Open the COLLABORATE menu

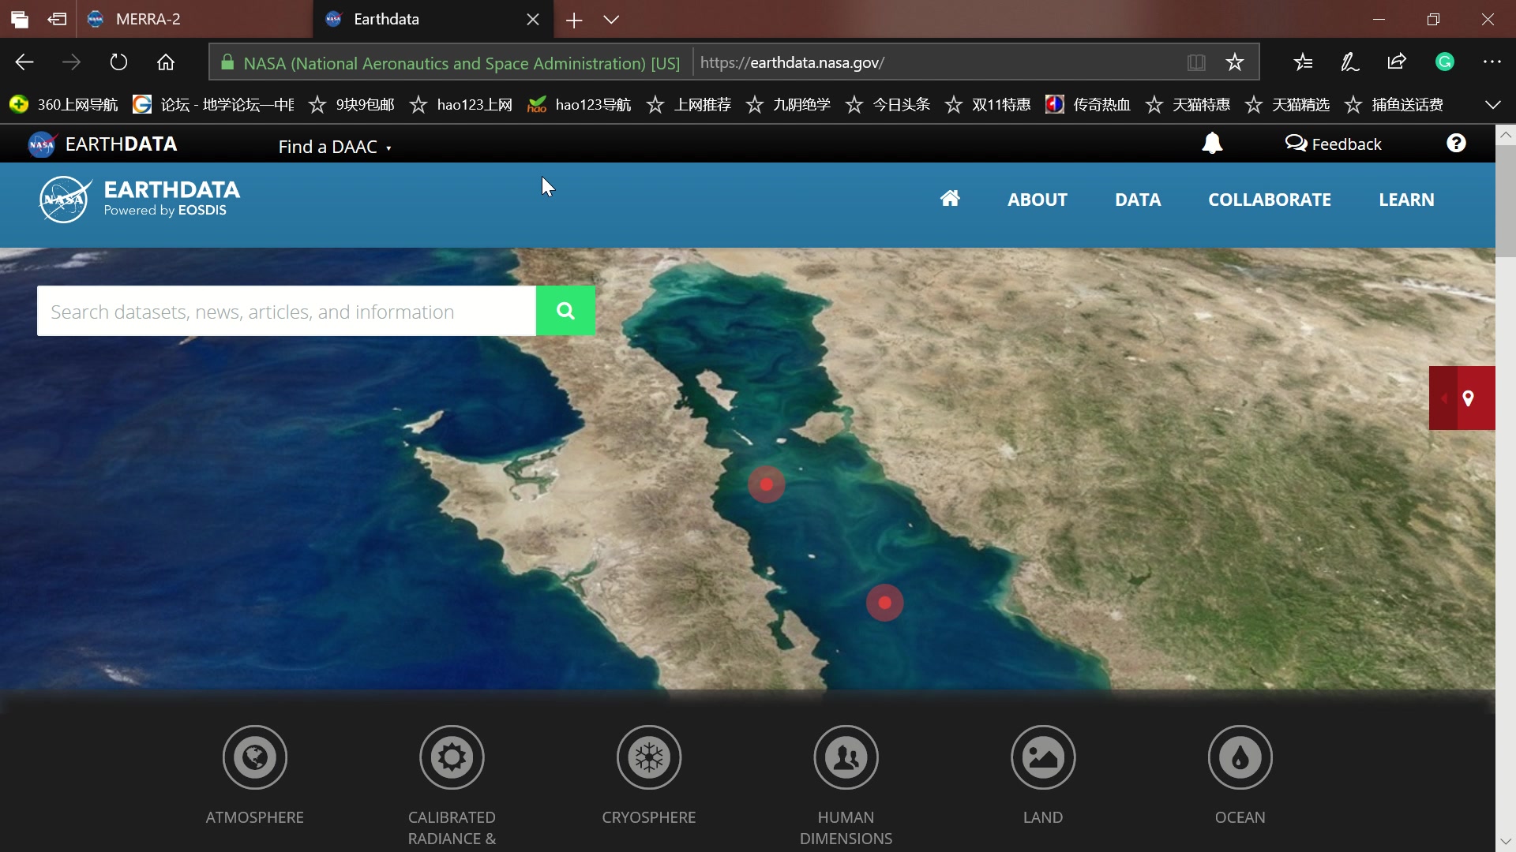pos(1269,200)
